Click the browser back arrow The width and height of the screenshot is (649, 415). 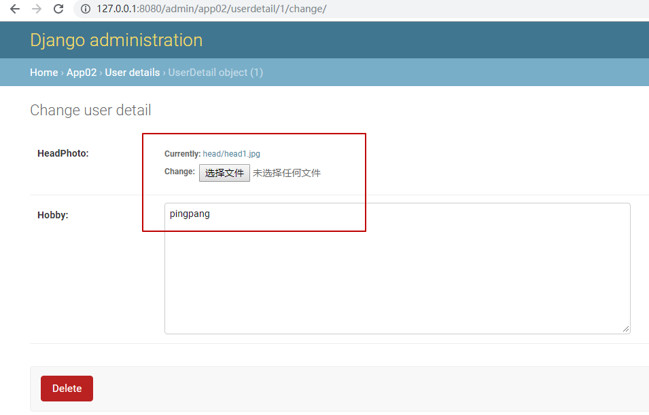pyautogui.click(x=15, y=9)
